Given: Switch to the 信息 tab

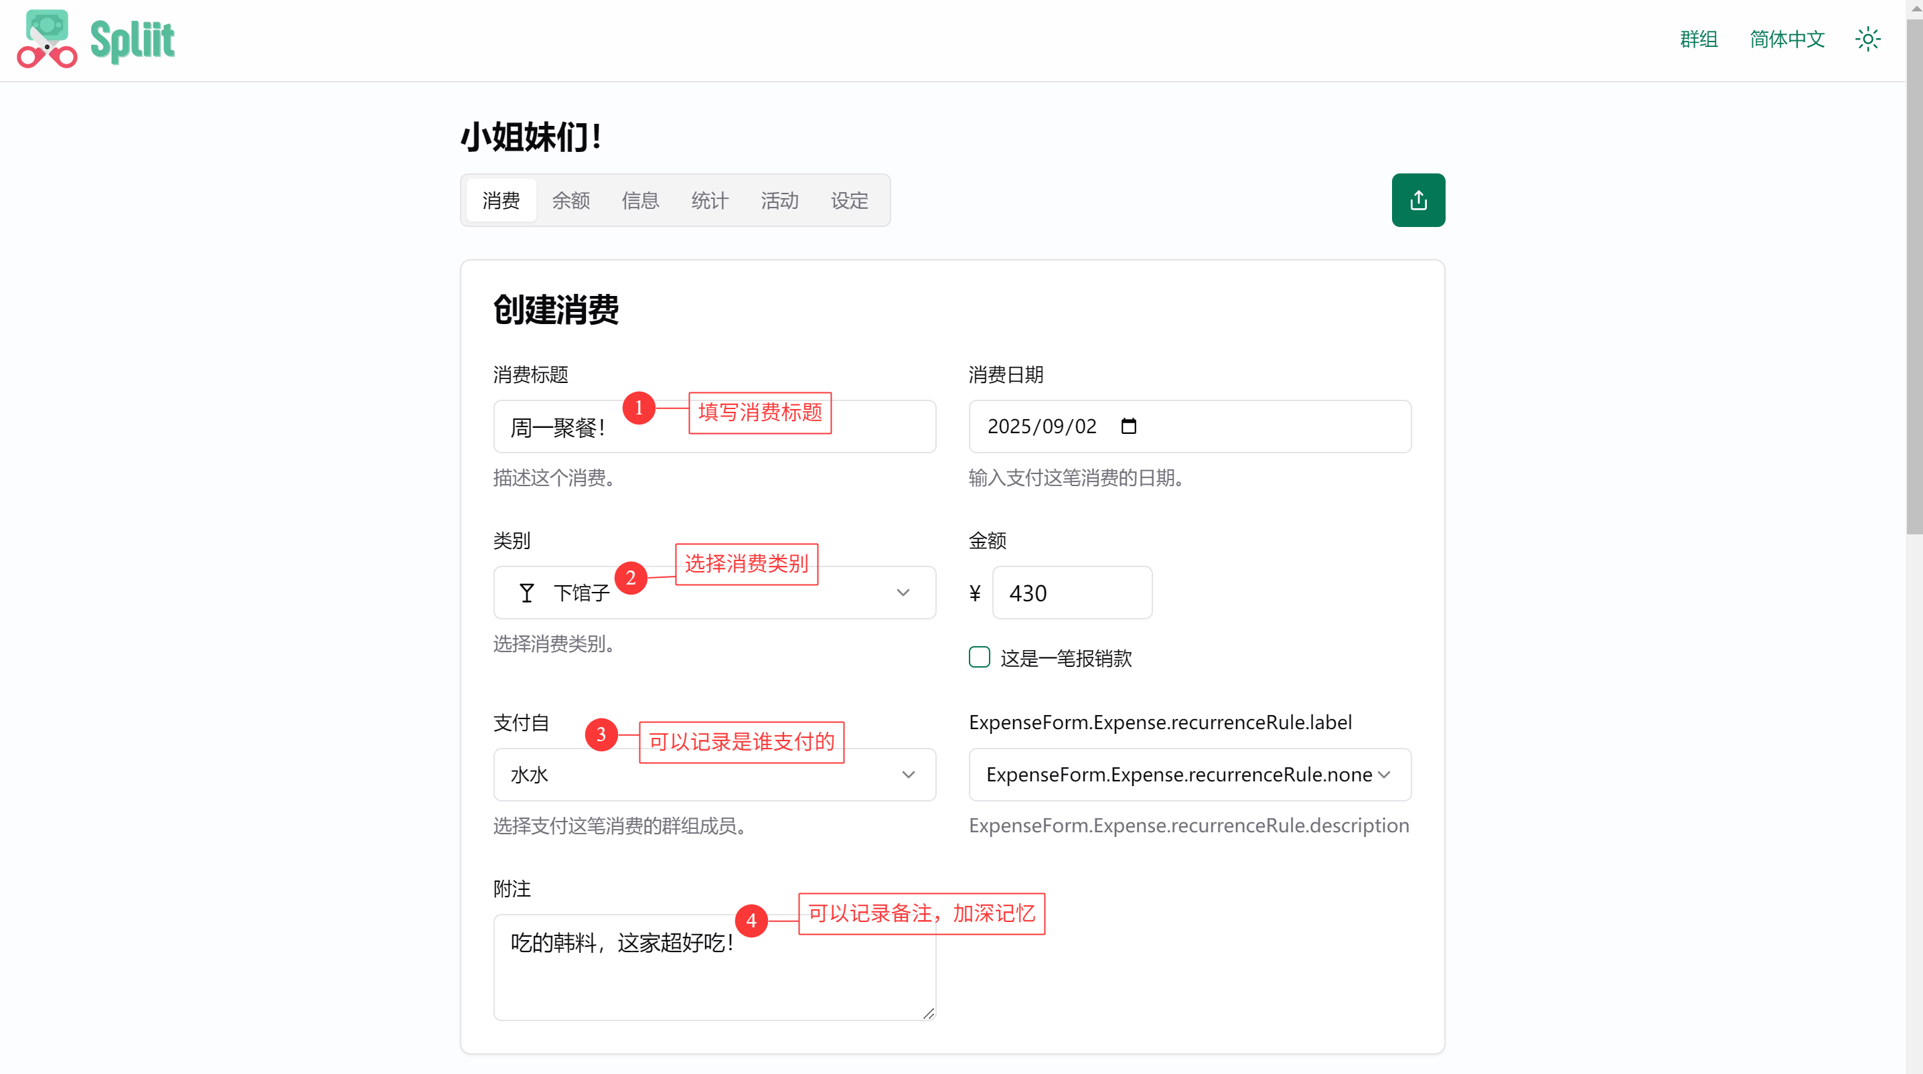Looking at the screenshot, I should (639, 200).
